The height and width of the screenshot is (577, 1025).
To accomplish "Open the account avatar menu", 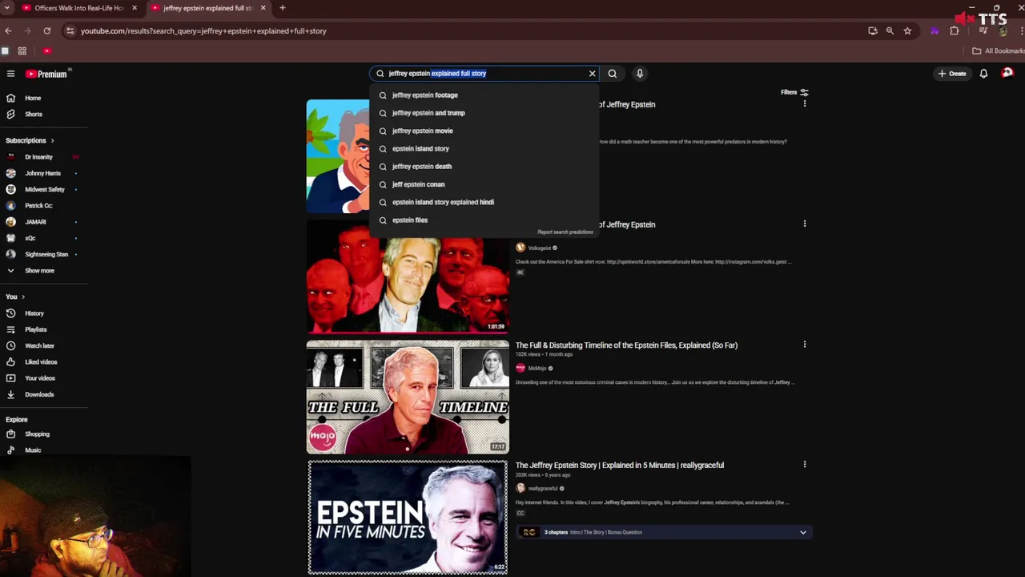I will click(x=1007, y=73).
